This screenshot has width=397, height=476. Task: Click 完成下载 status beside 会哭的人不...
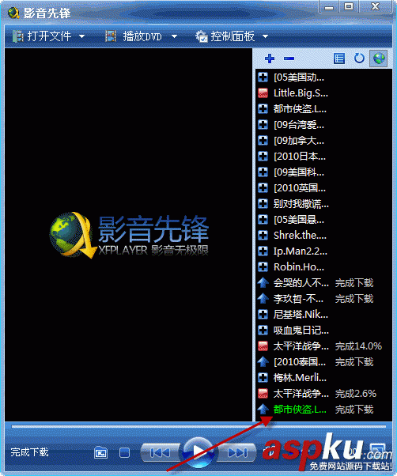tap(354, 282)
